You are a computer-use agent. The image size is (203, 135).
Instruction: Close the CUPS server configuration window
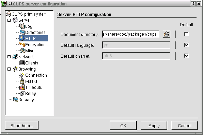(x=199, y=4)
